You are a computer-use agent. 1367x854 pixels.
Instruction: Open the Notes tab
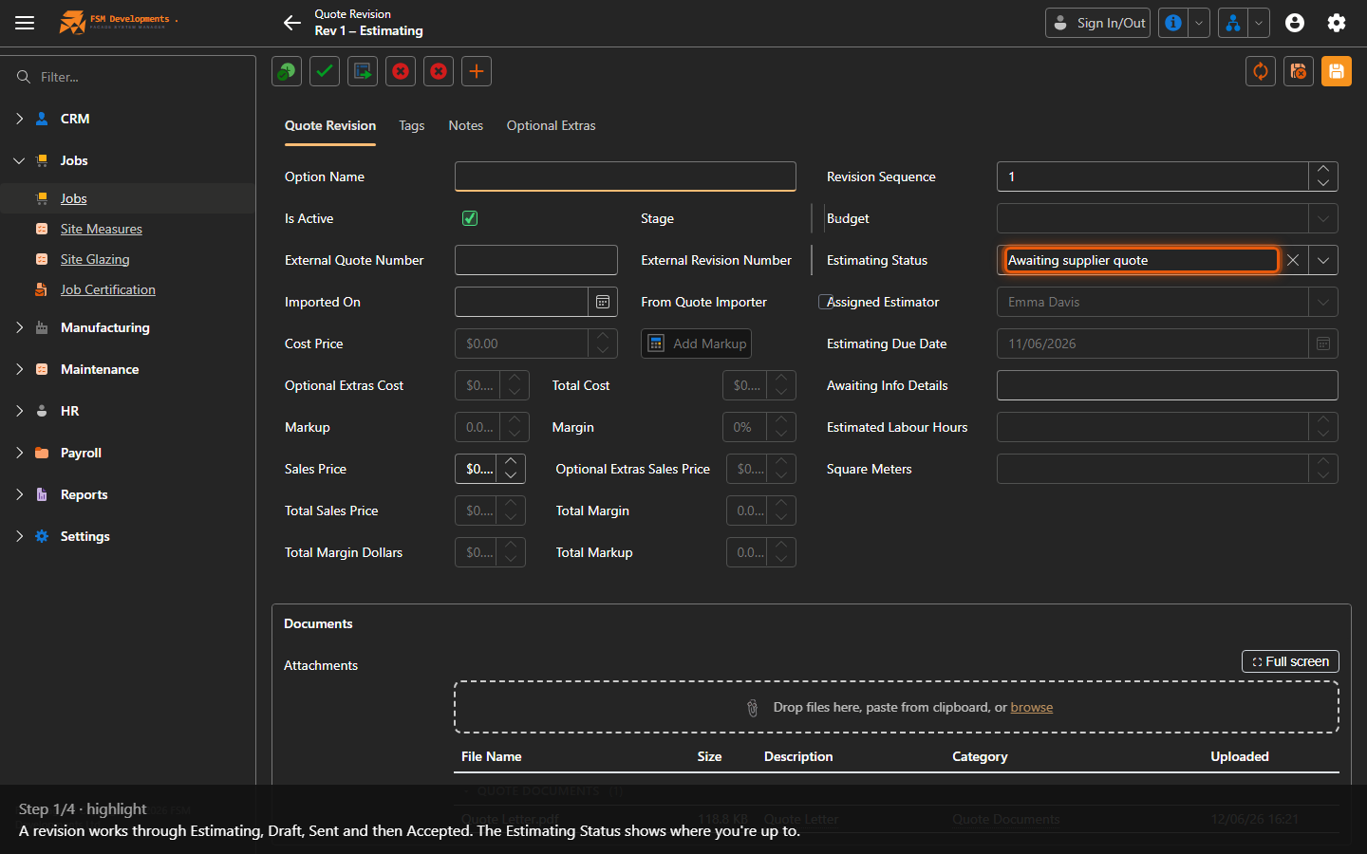click(x=465, y=125)
